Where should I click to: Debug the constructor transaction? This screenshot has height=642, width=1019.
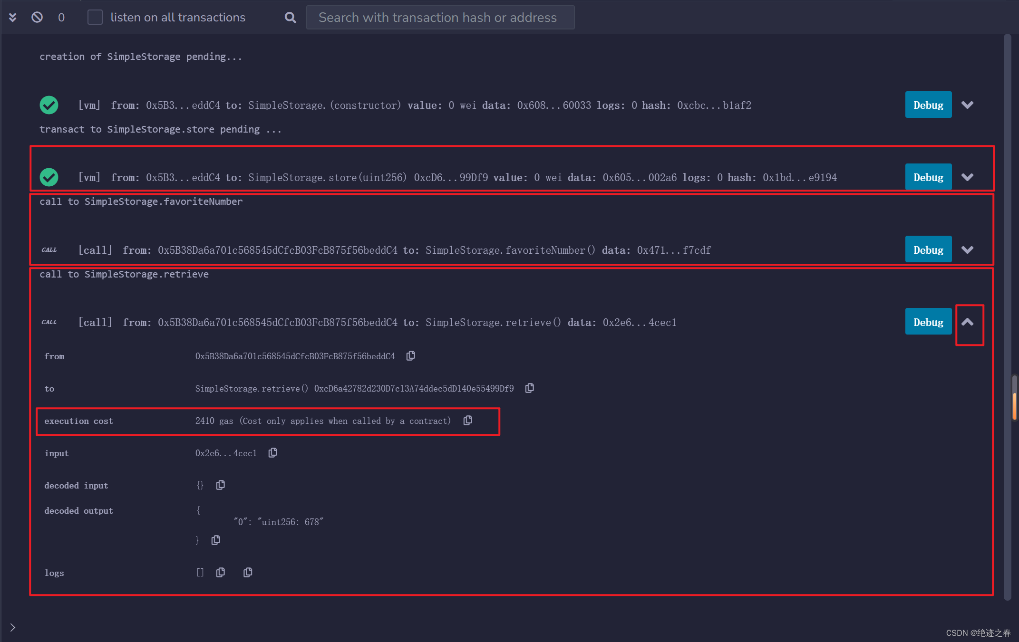pos(928,105)
